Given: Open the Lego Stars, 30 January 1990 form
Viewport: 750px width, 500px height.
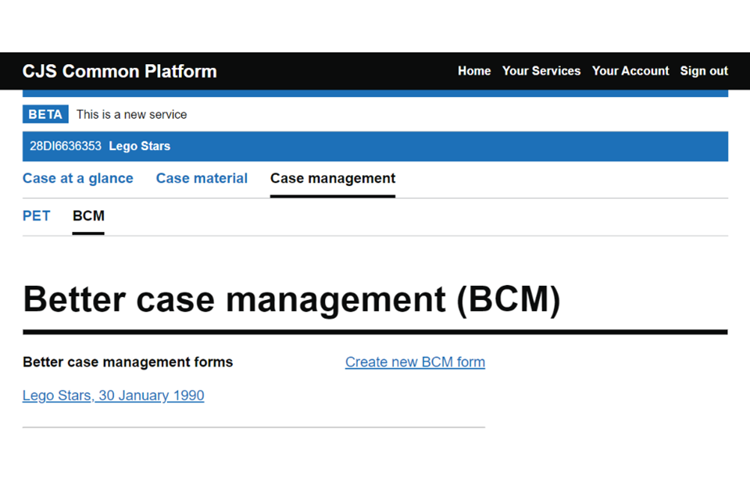Looking at the screenshot, I should [113, 395].
